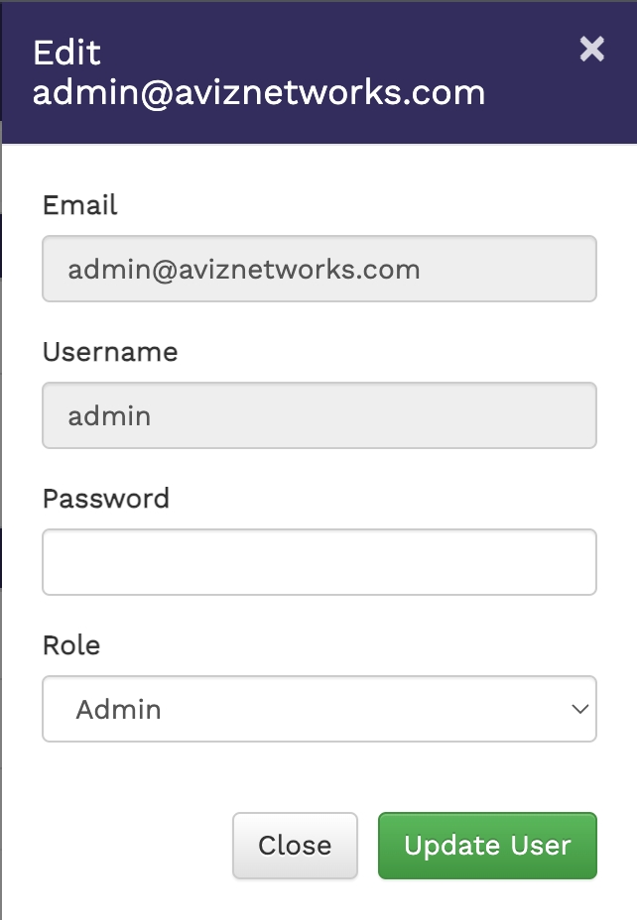
Task: Click the Email field label
Action: coord(79,205)
